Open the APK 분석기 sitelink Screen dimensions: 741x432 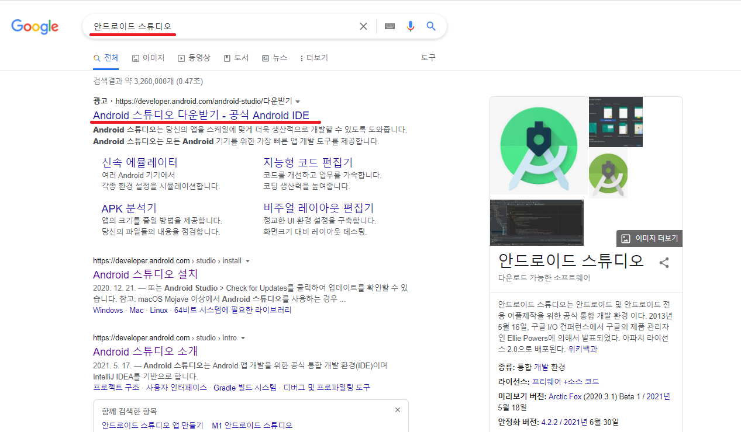(x=129, y=208)
